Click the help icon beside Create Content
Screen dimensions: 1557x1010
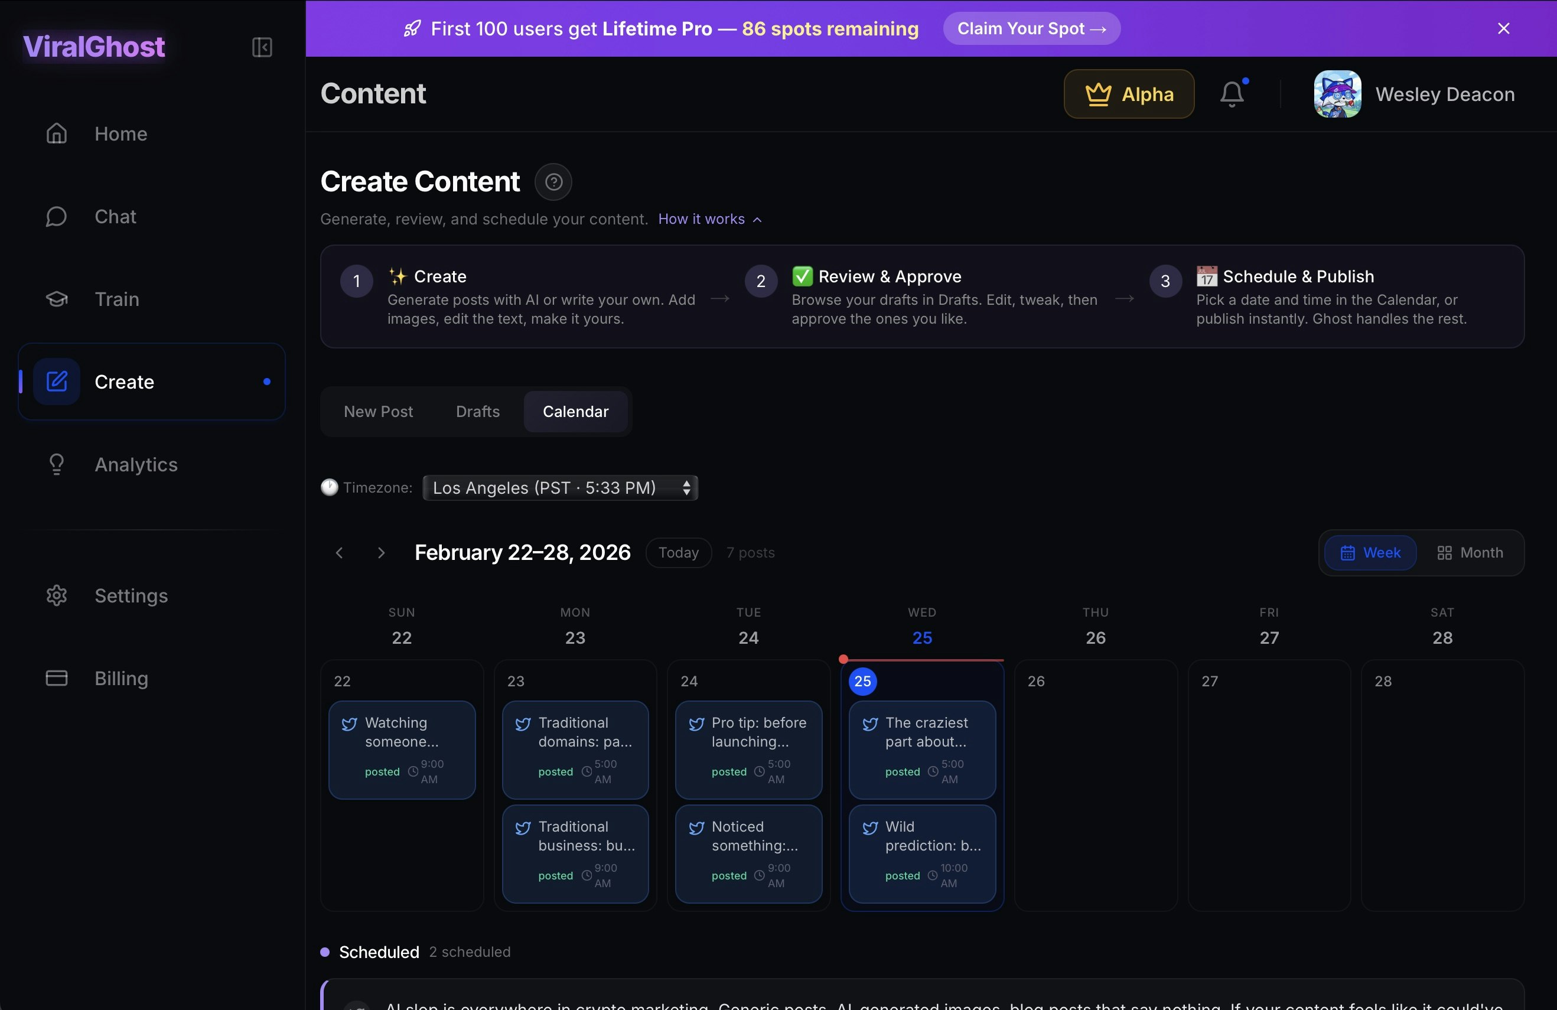[x=553, y=182]
